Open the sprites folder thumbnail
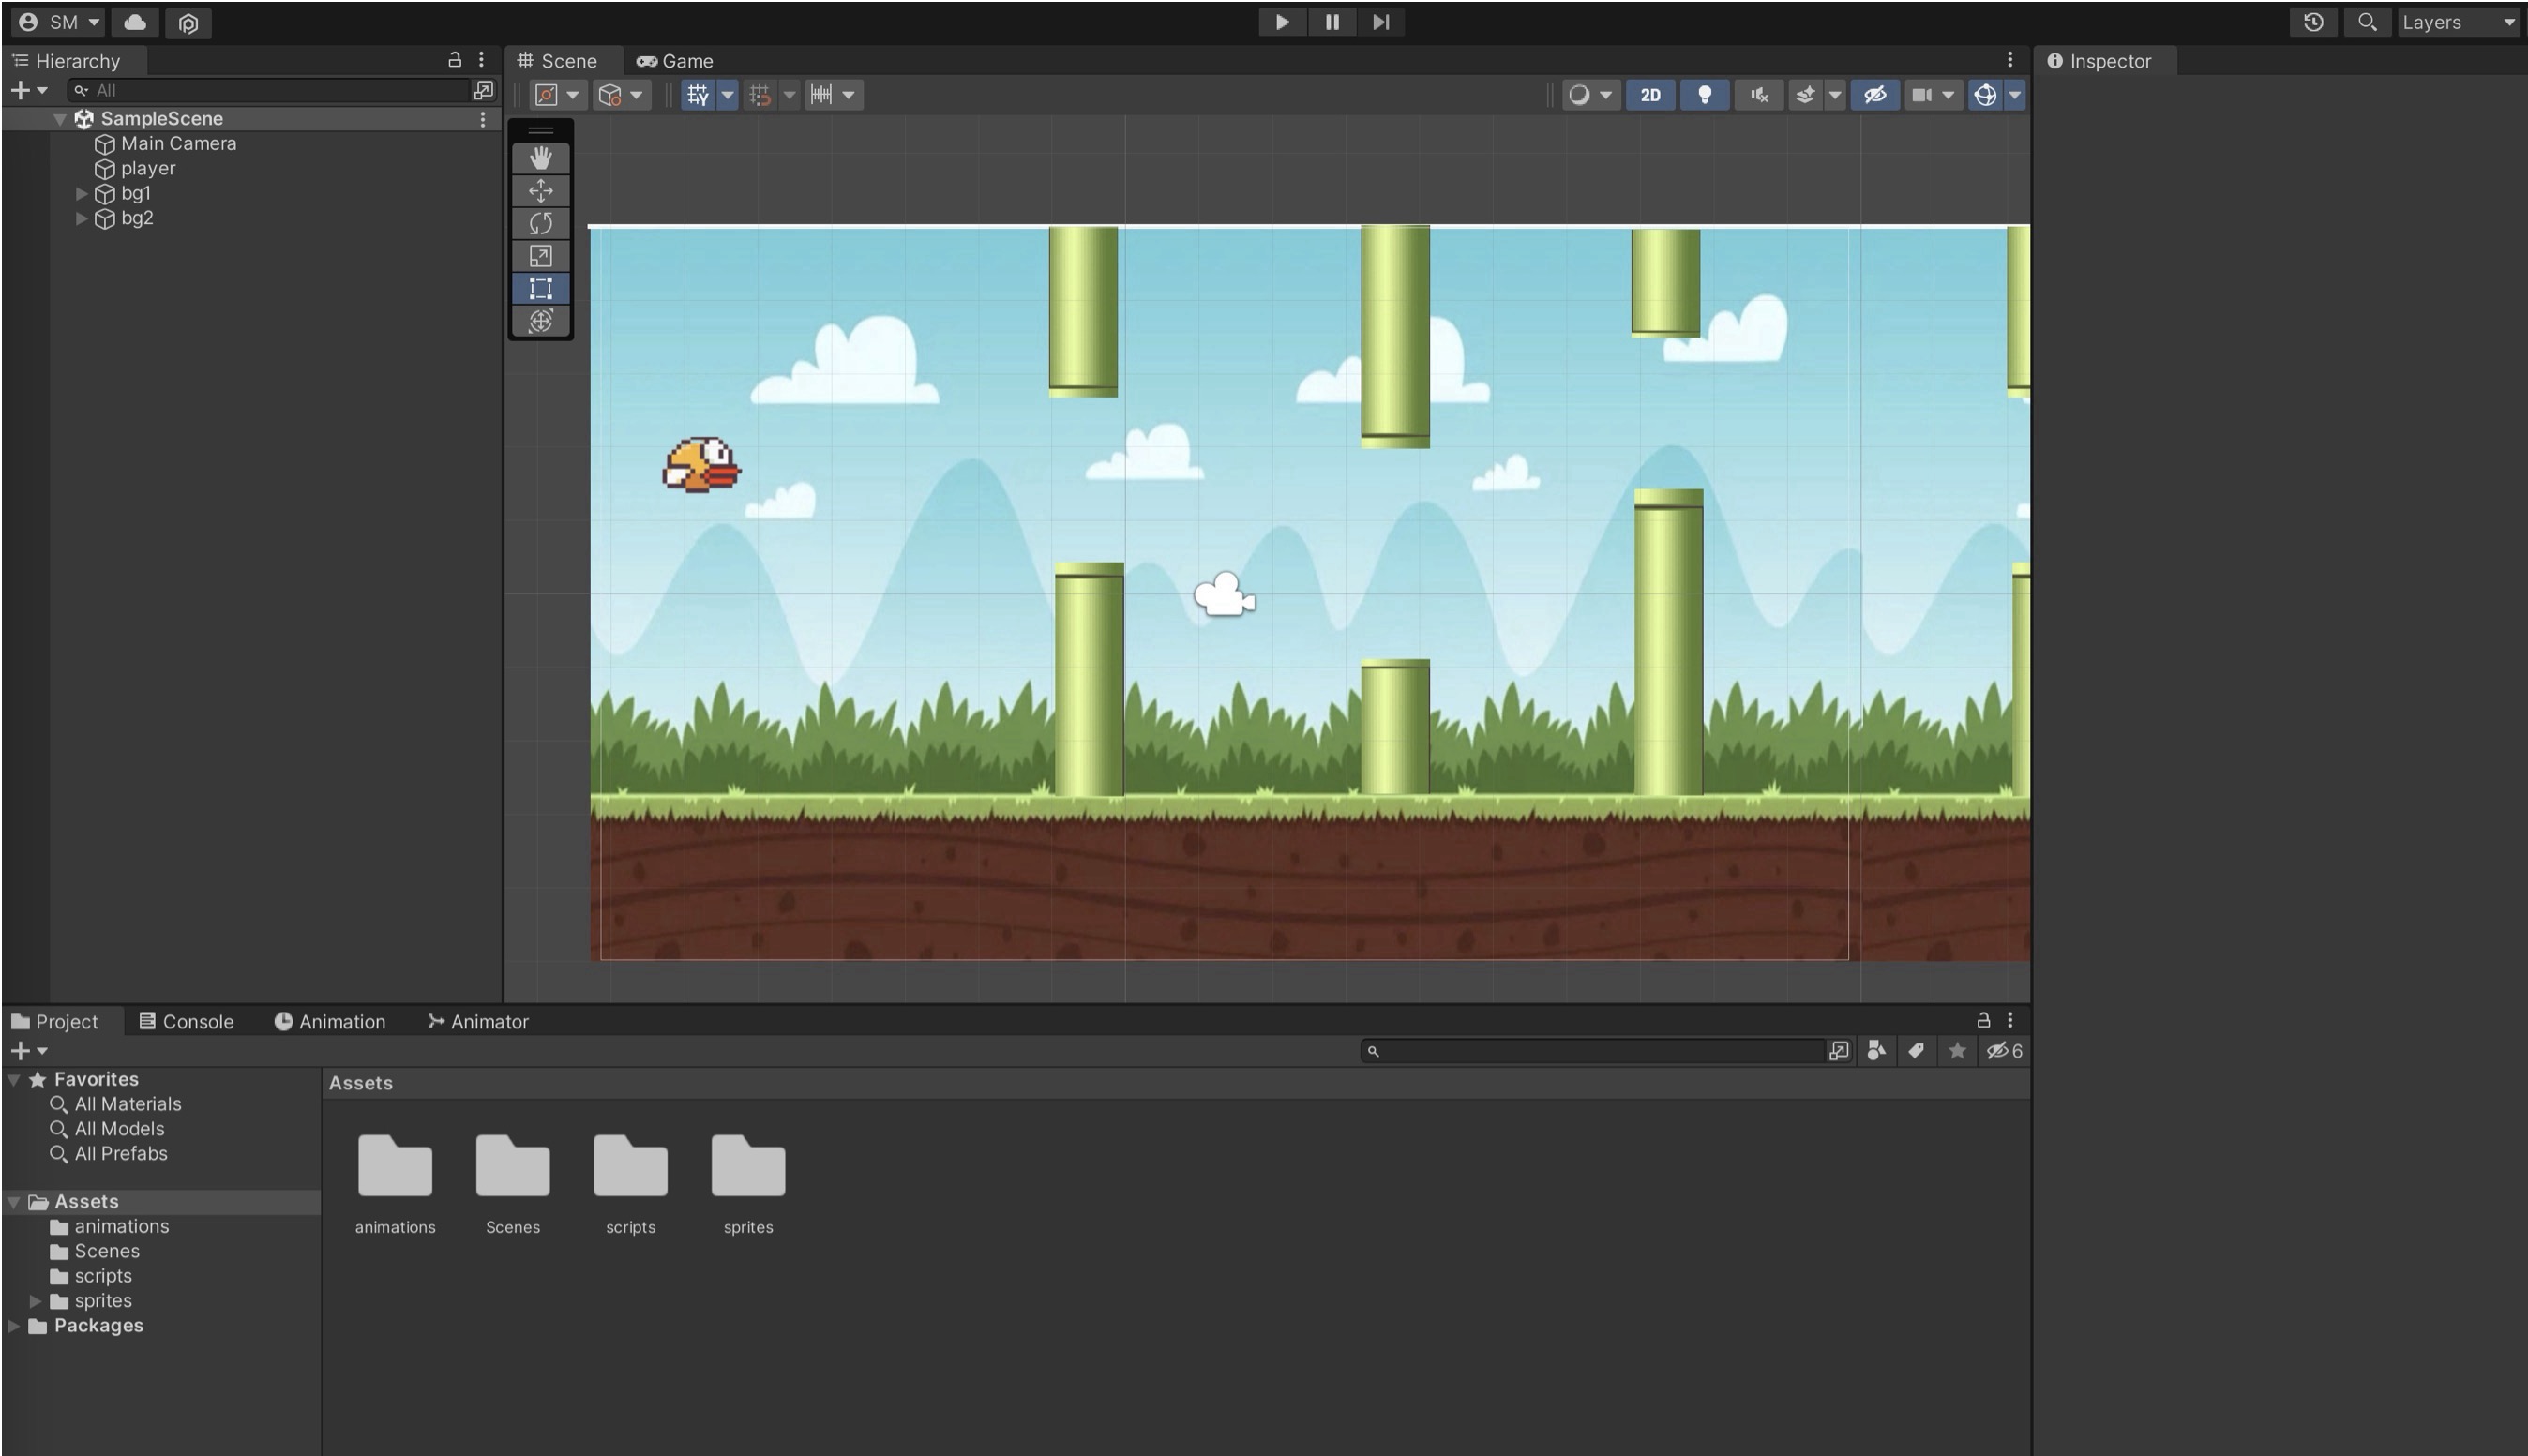2528x1456 pixels. pyautogui.click(x=748, y=1166)
